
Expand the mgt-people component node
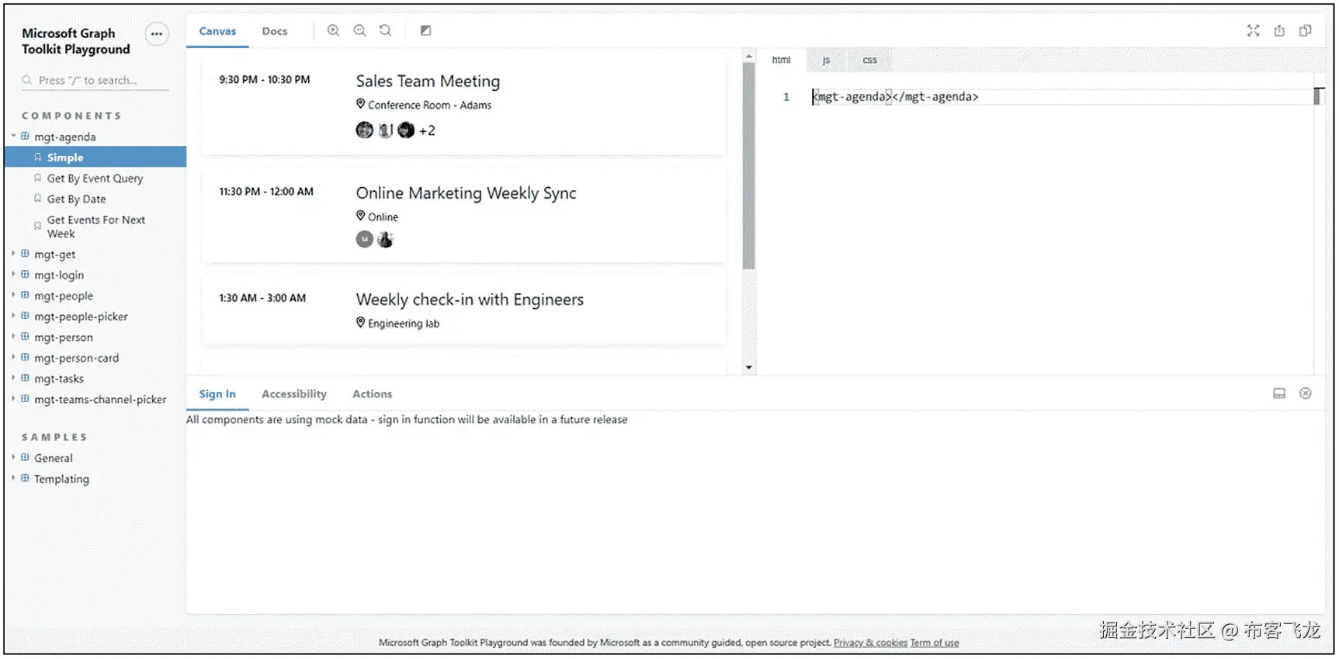[13, 296]
